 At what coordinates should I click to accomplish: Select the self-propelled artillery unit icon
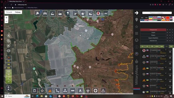pyautogui.click(x=60, y=13)
